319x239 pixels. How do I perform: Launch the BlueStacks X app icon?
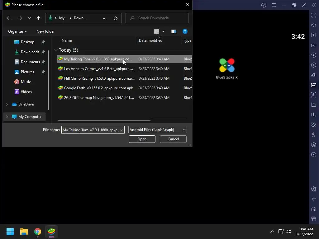point(227,68)
